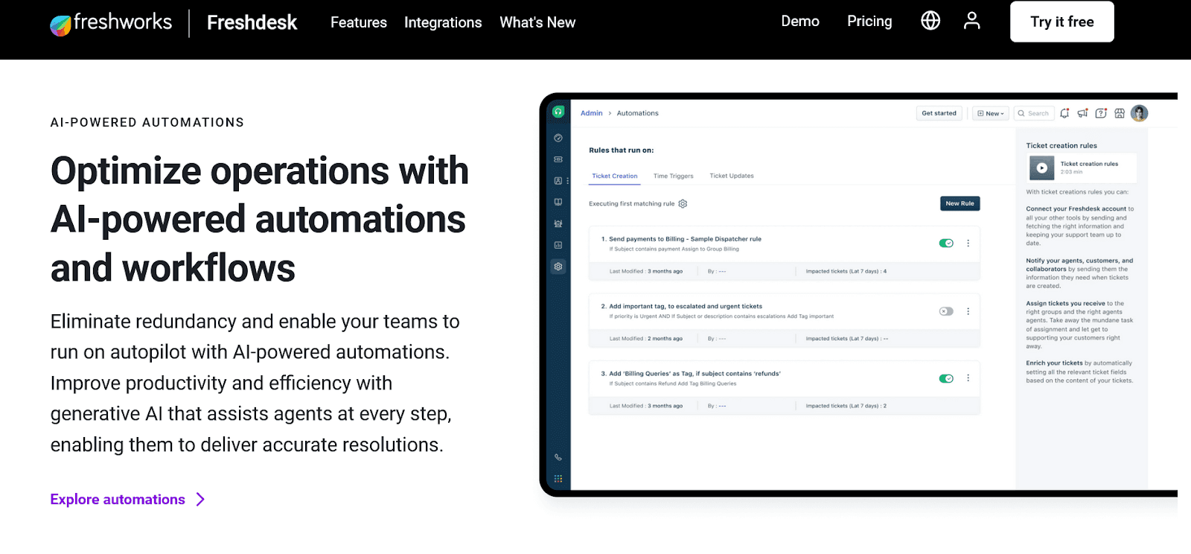Open the Admin gear icon in sidebar
The height and width of the screenshot is (554, 1191).
[558, 267]
